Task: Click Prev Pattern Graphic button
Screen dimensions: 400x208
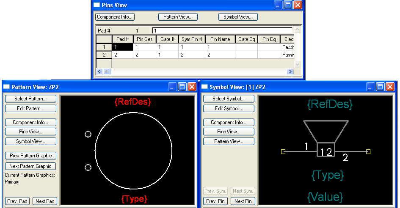Action: pos(30,156)
